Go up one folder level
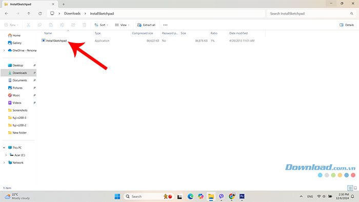Viewport: 359px width, 202px height. pyautogui.click(x=29, y=13)
